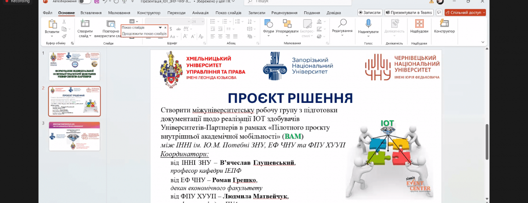Click the Надиктувати microphone icon
528x203 pixels.
[368, 23]
